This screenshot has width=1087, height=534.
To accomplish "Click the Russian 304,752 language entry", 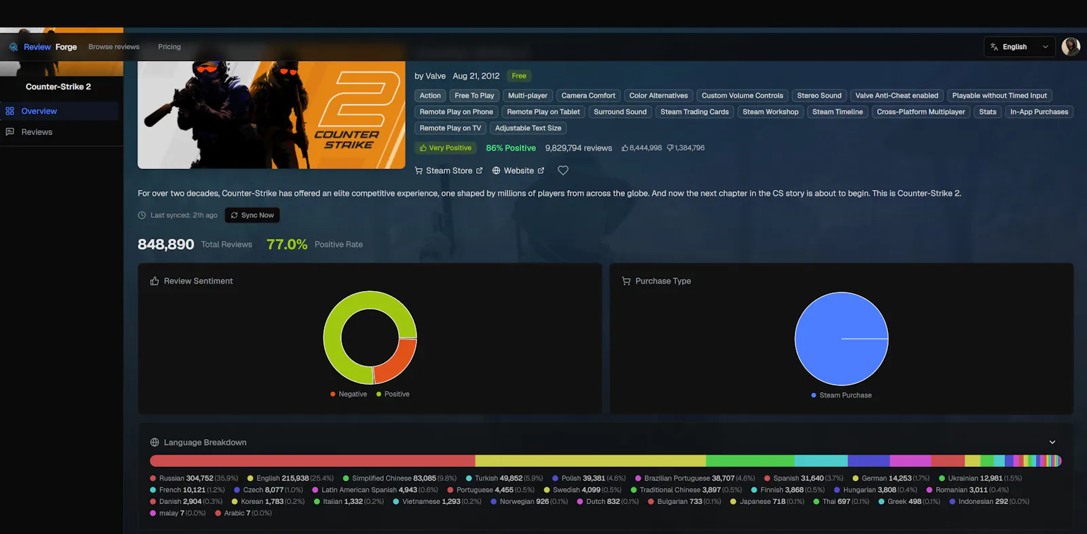I will click(x=194, y=478).
